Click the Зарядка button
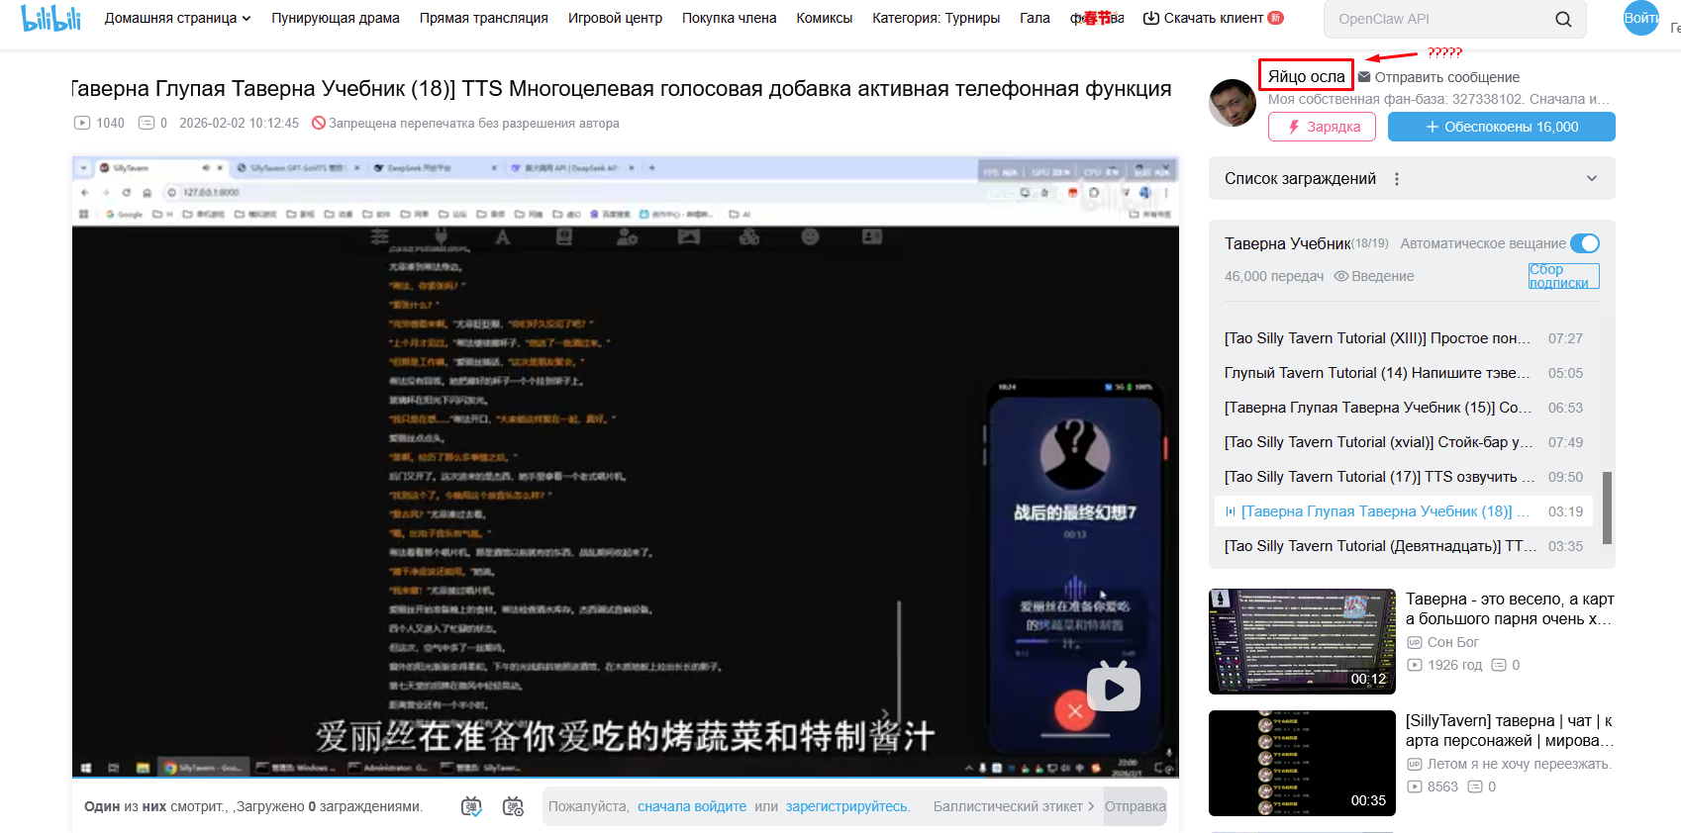This screenshot has width=1681, height=833. 1322,127
